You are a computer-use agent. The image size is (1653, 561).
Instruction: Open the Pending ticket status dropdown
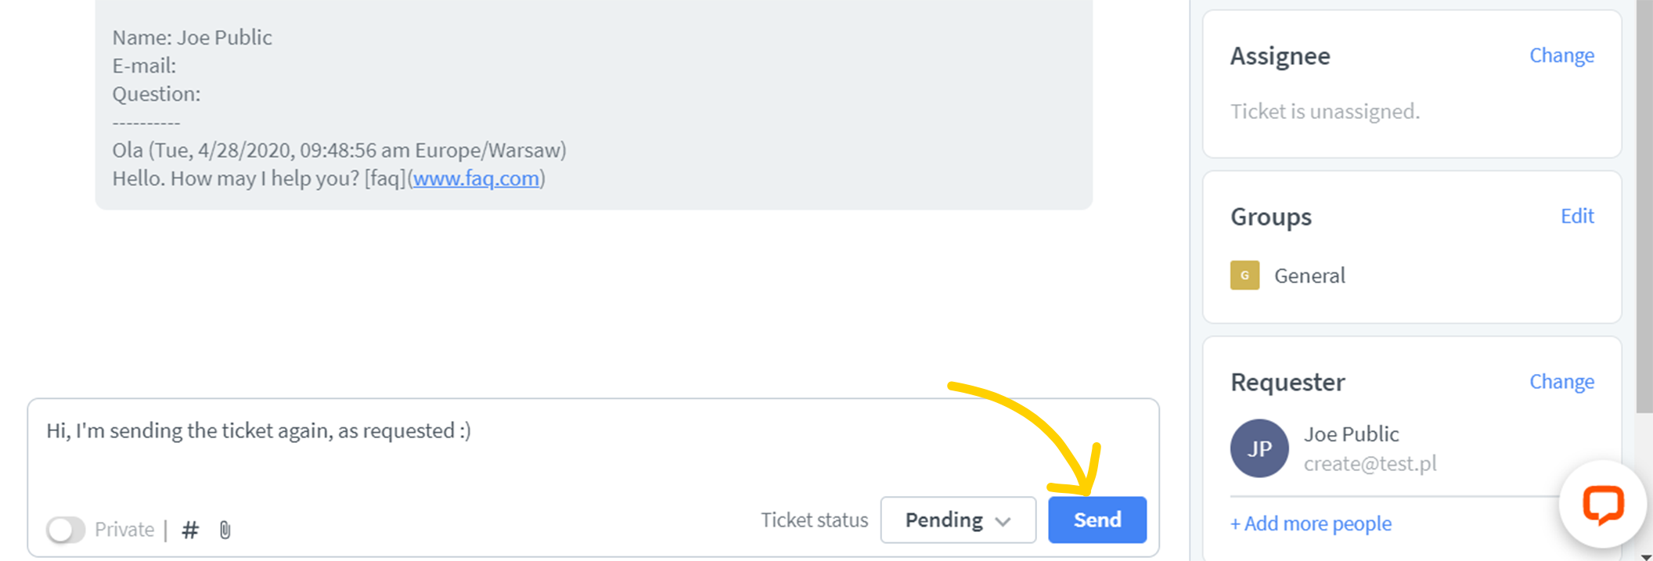[x=956, y=520]
